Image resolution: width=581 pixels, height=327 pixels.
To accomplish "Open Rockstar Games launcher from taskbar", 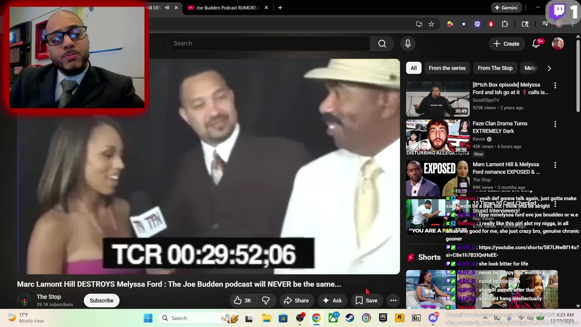I will point(400,318).
